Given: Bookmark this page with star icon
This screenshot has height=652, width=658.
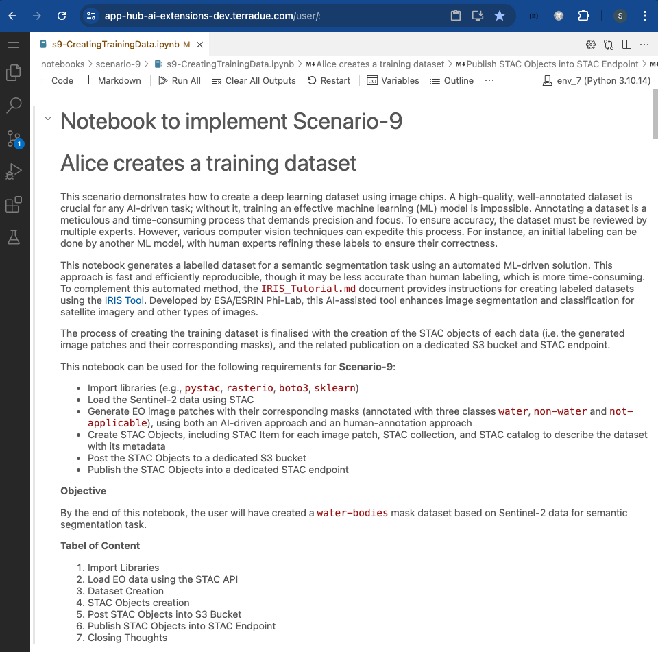Looking at the screenshot, I should [x=500, y=16].
